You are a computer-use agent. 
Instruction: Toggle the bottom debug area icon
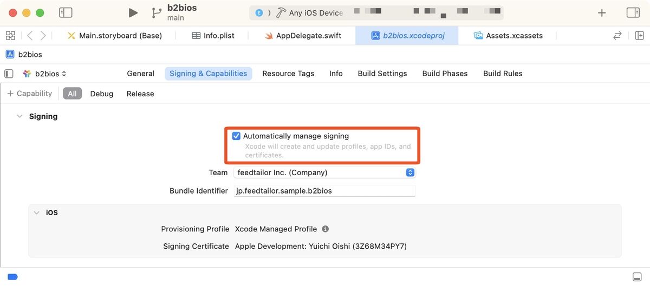(637, 277)
